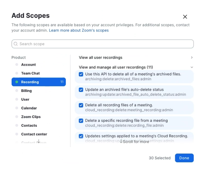The image size is (204, 172).
Task: Select the Recording product
Action: [39, 82]
